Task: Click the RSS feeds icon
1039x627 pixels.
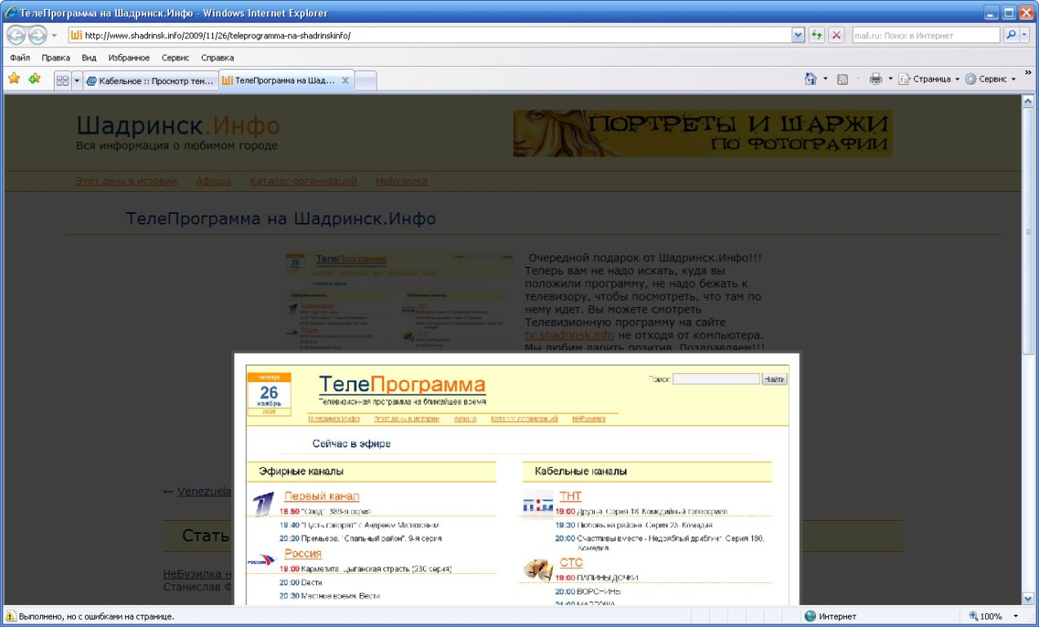Action: tap(843, 79)
